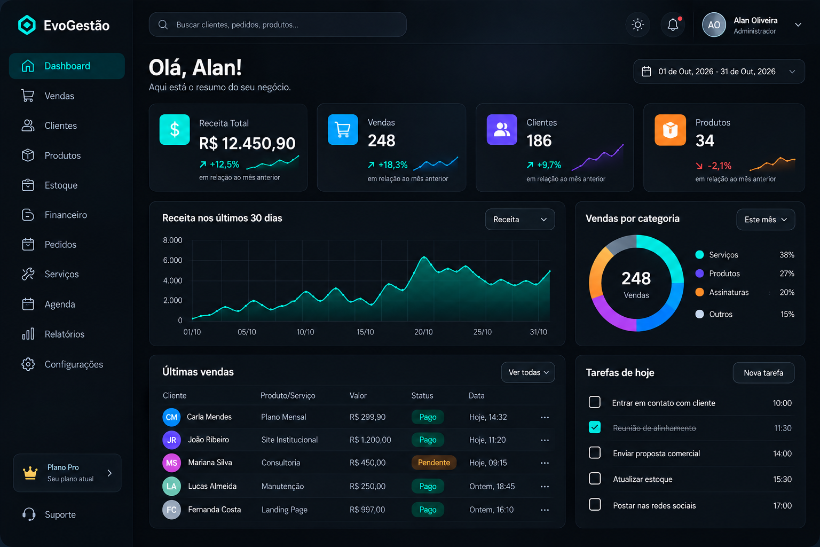Open actions menu for João Ribeiro sale
The height and width of the screenshot is (547, 820).
point(545,440)
